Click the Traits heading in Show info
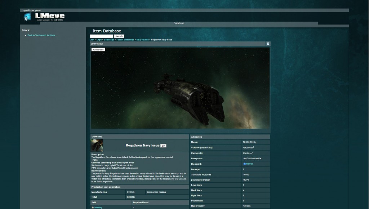This screenshot has width=369, height=209. click(x=94, y=160)
